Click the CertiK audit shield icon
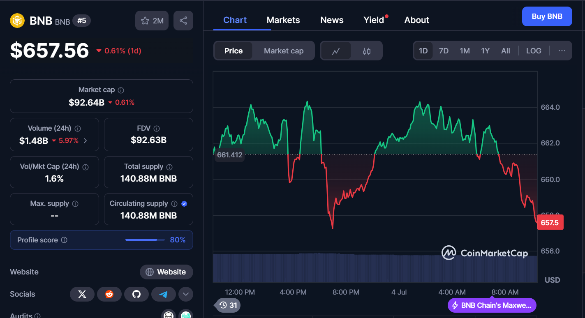Viewport: 585px width, 318px height. tap(168, 316)
